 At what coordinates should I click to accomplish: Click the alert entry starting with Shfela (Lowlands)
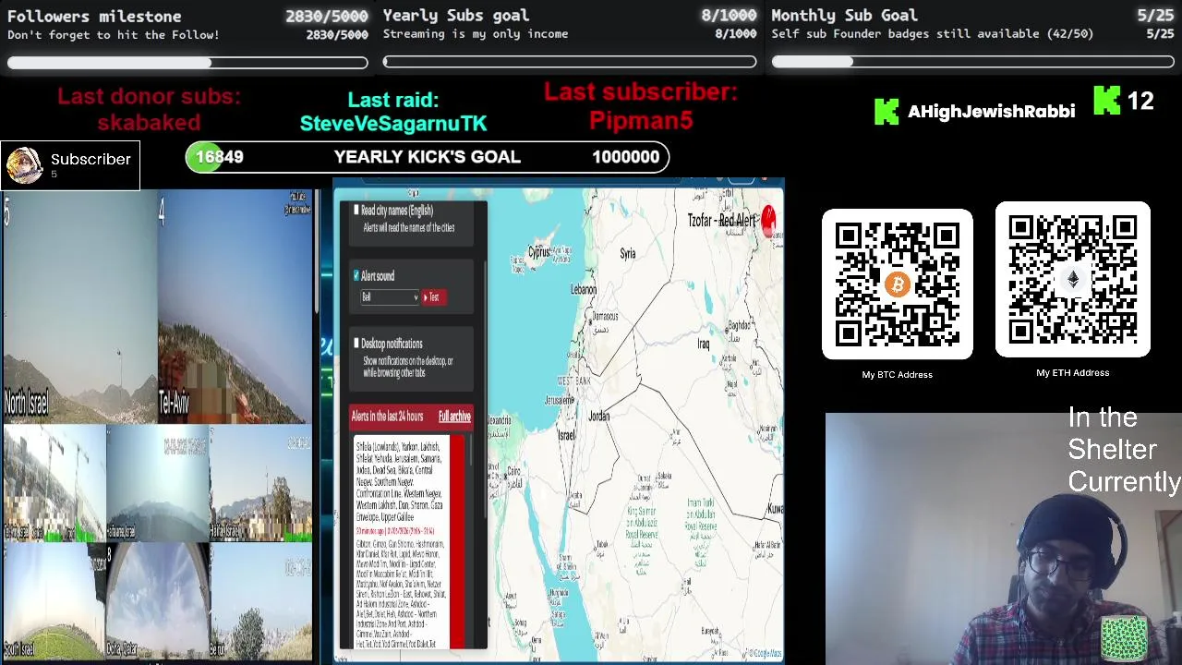[399, 481]
